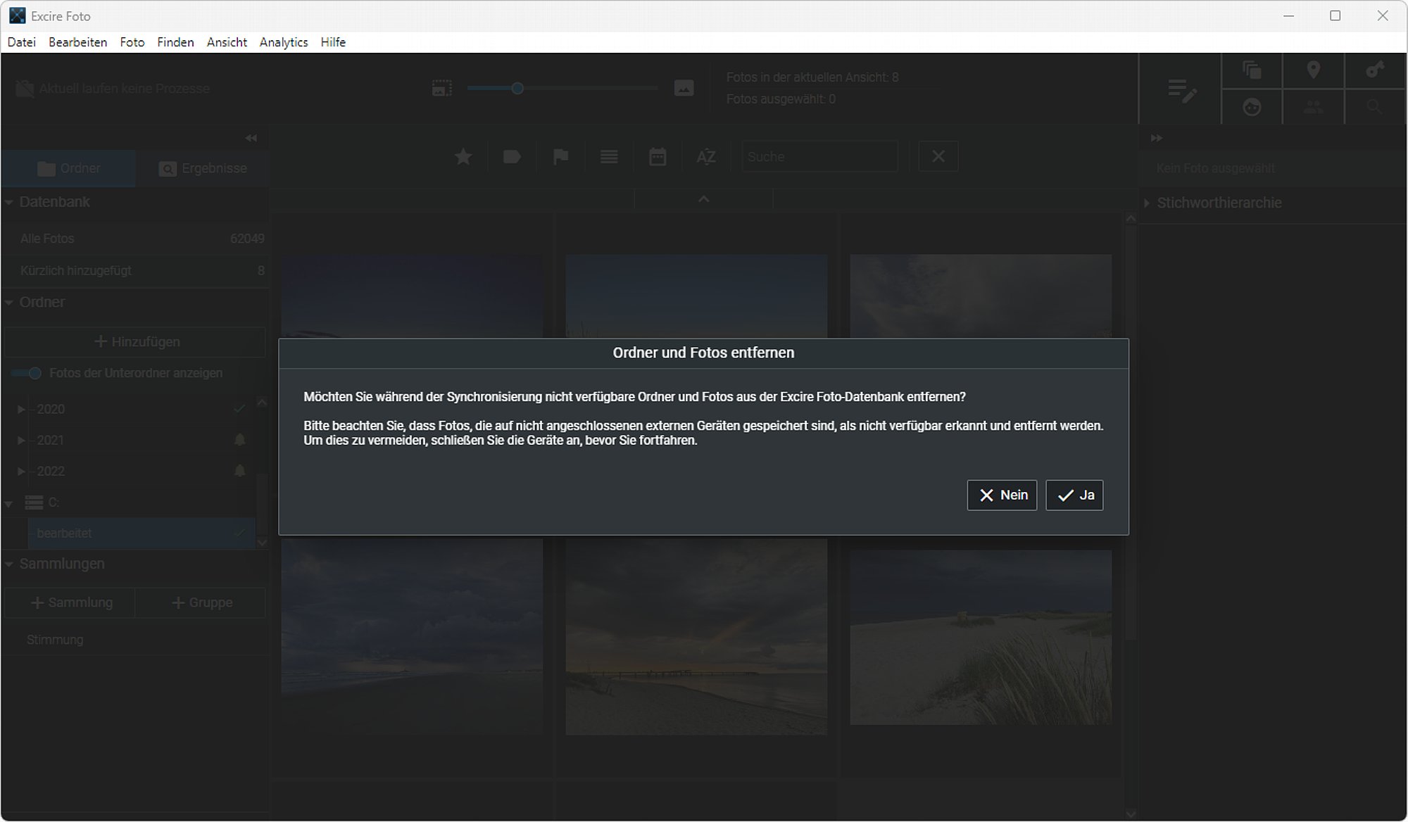Filter photos by star rating
The image size is (1408, 822).
point(463,157)
